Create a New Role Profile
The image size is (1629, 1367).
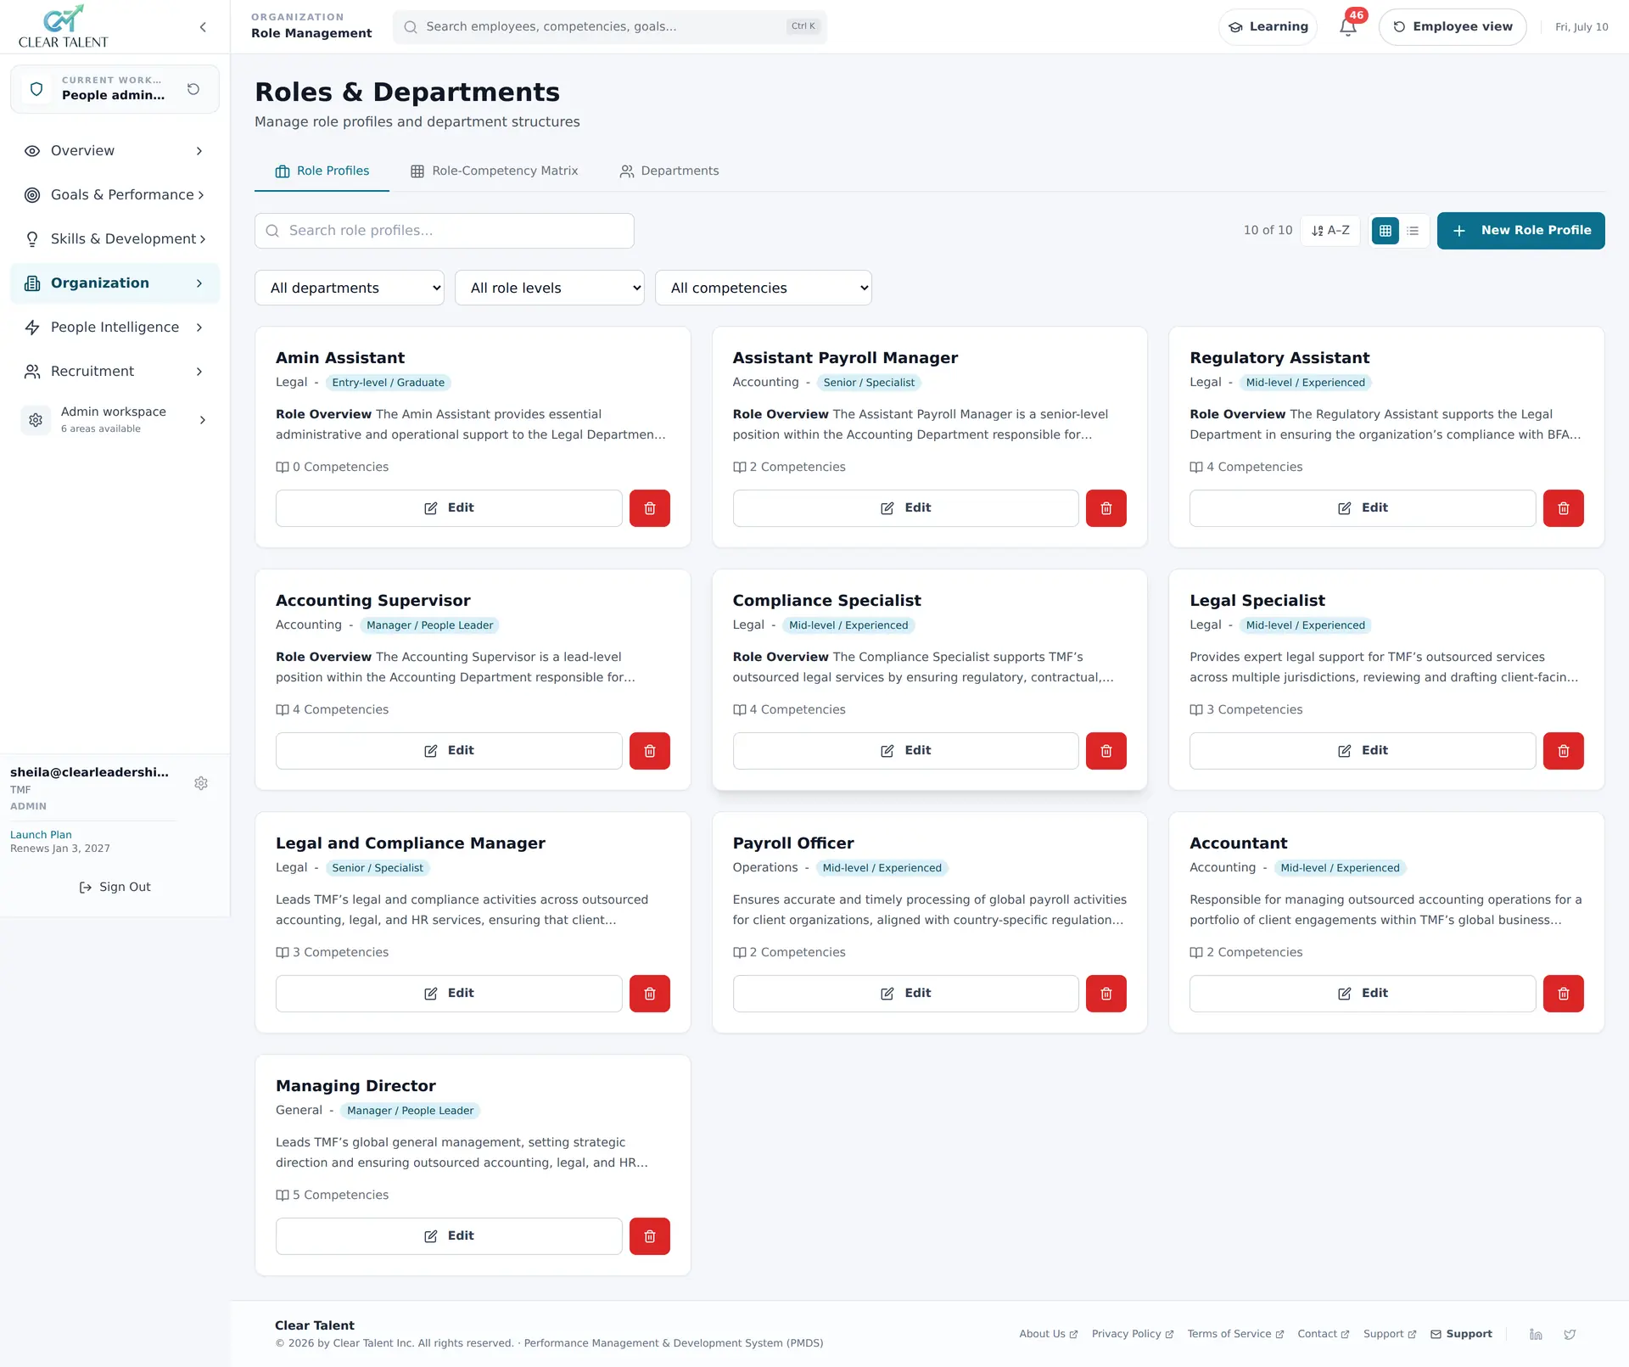(x=1521, y=231)
